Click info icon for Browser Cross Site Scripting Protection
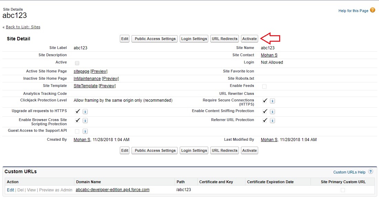This screenshot has height=198, width=379. 85,120
